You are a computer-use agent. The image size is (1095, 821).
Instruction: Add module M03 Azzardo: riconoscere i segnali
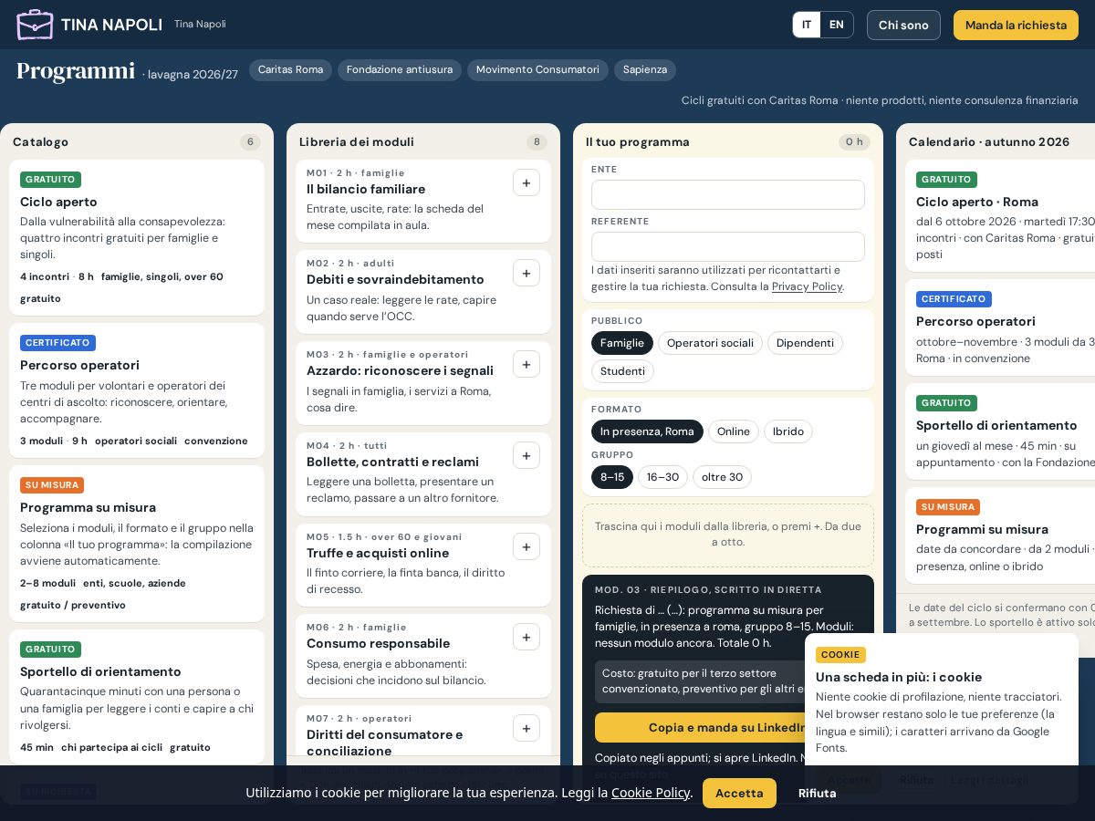pyautogui.click(x=527, y=364)
